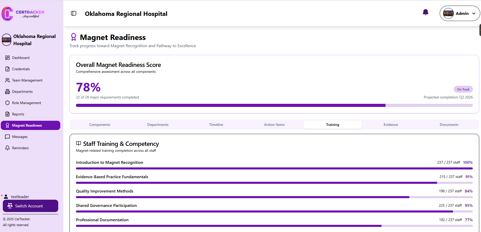The image size is (481, 232).
Task: Toggle the sidebar collapse panel icon
Action: pos(74,13)
